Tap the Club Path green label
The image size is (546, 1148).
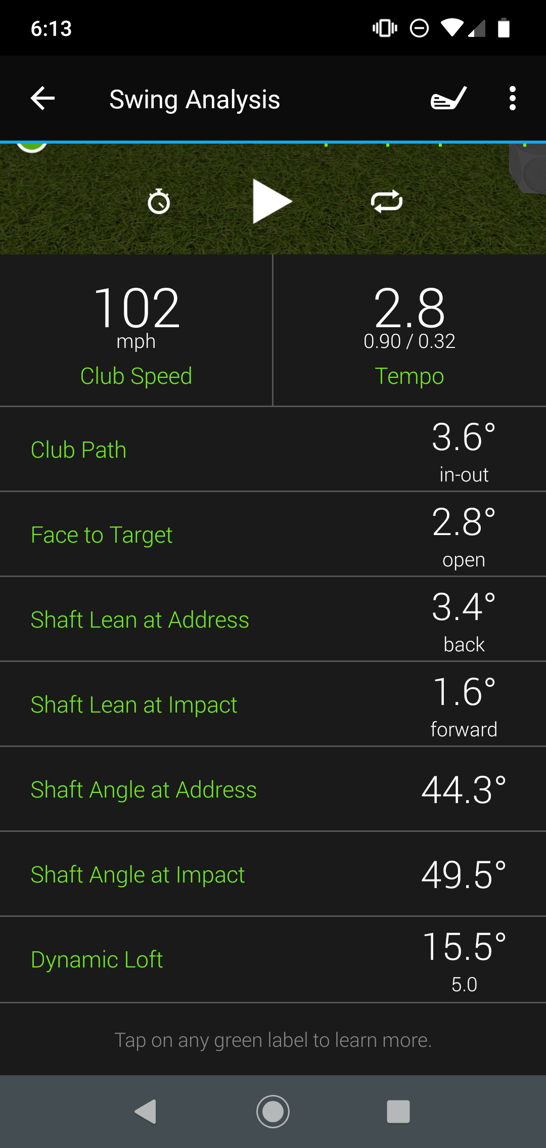(x=78, y=449)
